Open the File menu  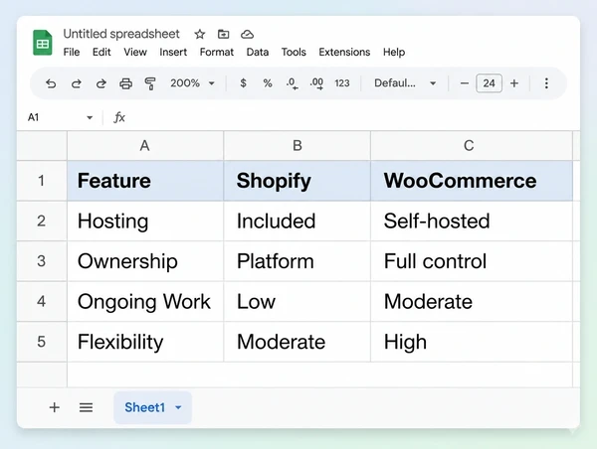(x=72, y=52)
